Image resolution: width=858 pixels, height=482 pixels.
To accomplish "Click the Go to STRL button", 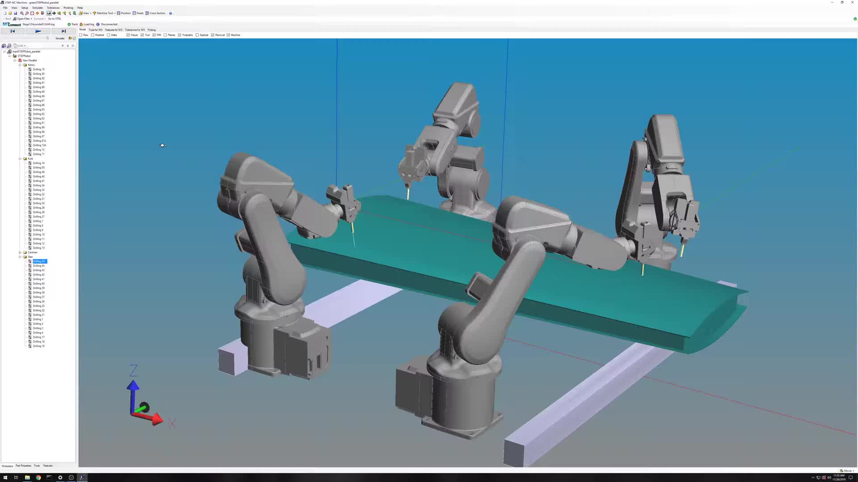I will [55, 19].
